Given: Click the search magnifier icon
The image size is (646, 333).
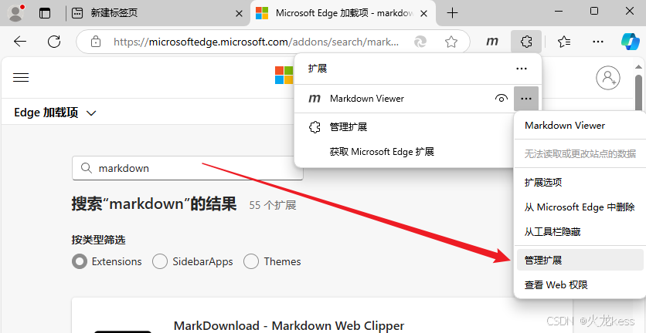Looking at the screenshot, I should [x=86, y=168].
